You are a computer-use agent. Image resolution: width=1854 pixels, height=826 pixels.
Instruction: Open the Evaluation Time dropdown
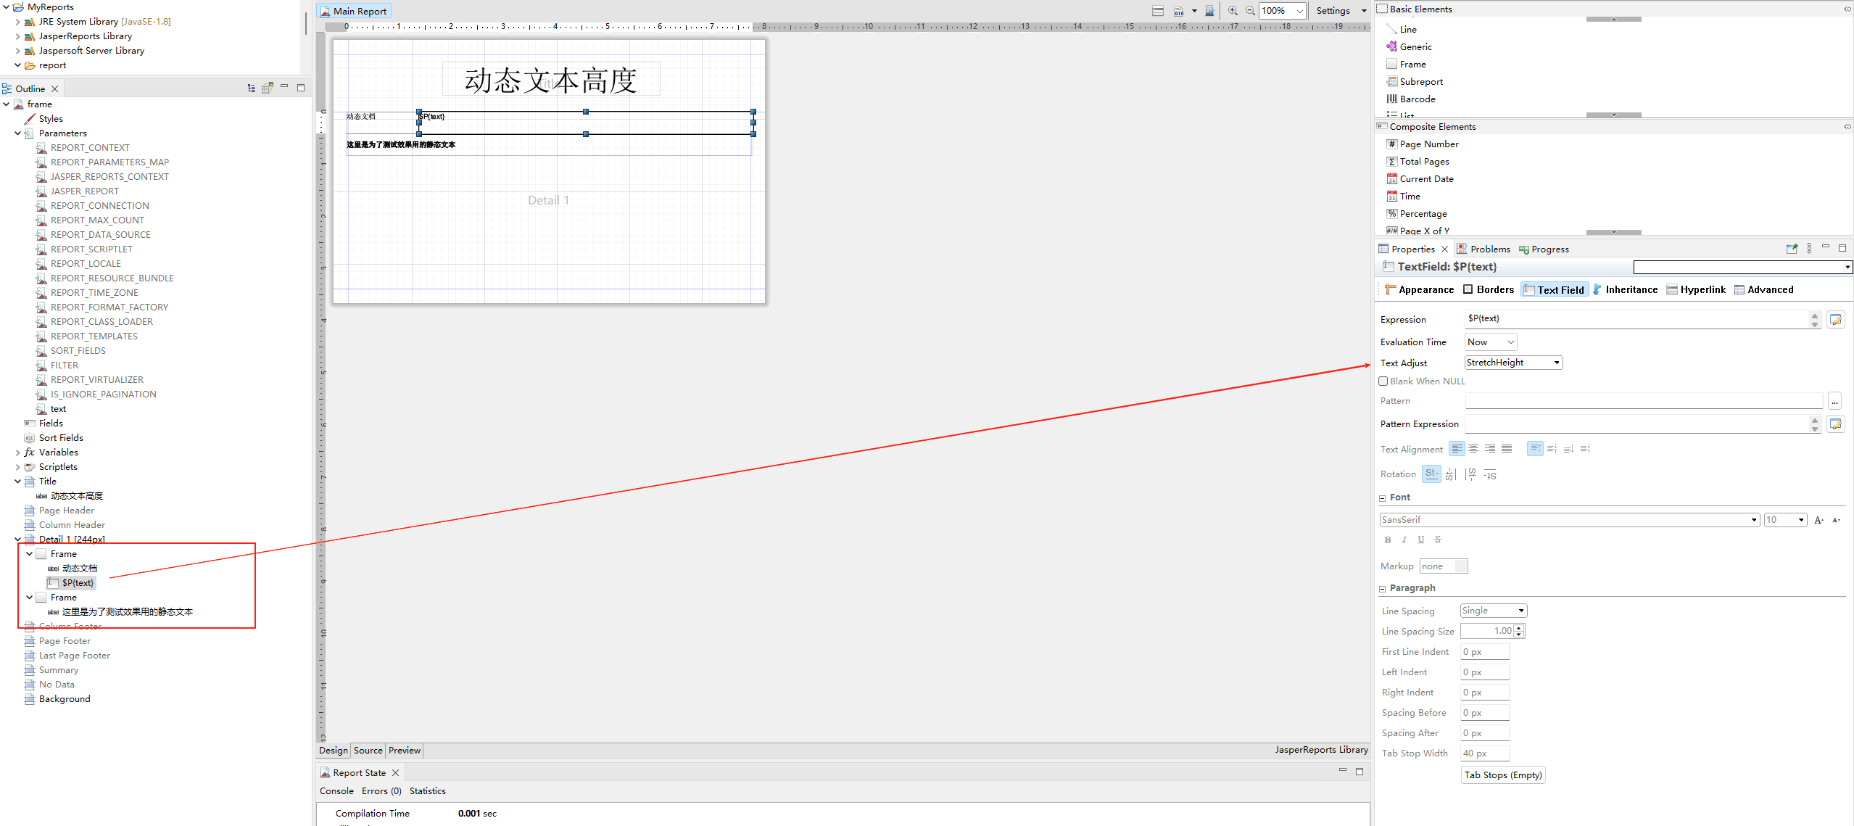pyautogui.click(x=1489, y=342)
